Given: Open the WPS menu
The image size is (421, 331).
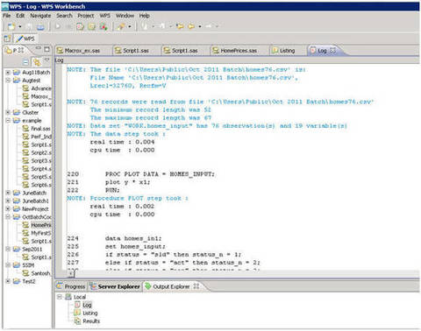Looking at the screenshot, I should 105,16.
